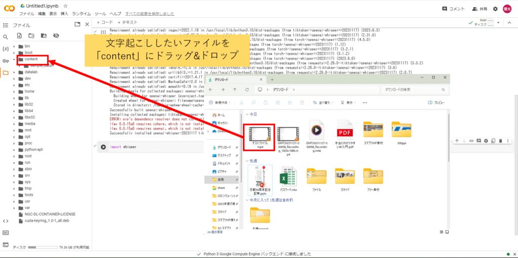518x258 pixels.
Task: Click the upload file icon in Files panel
Action: (x=19, y=35)
